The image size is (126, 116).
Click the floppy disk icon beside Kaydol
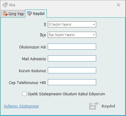click(x=94, y=106)
